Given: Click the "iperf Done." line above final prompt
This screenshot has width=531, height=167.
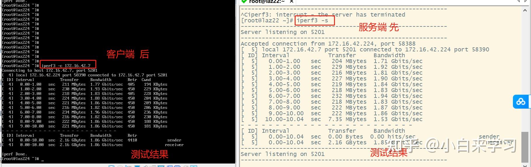Looking at the screenshot, I should [14, 154].
